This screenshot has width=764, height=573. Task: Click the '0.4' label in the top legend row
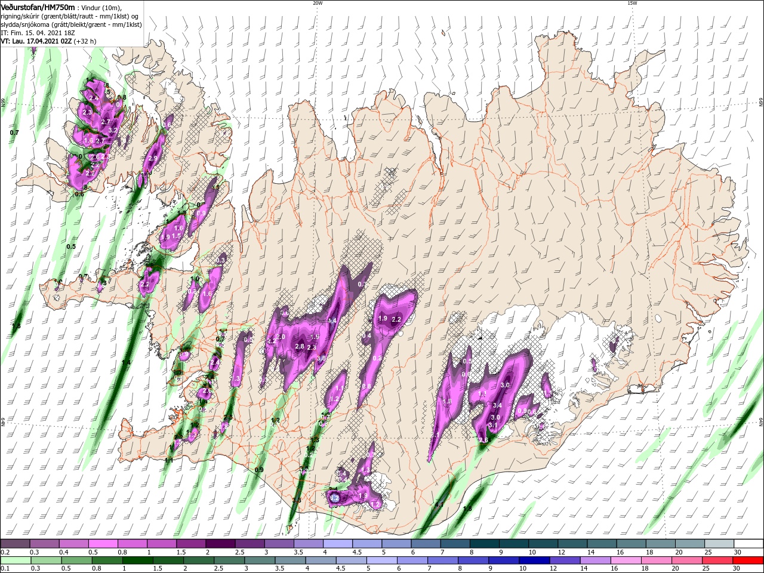[64, 552]
